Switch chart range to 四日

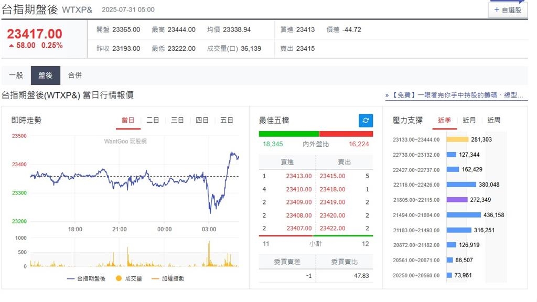(x=202, y=120)
